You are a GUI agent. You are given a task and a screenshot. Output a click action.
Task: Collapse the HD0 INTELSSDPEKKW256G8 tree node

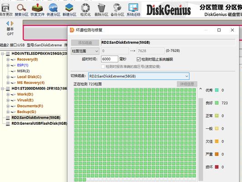2,54
